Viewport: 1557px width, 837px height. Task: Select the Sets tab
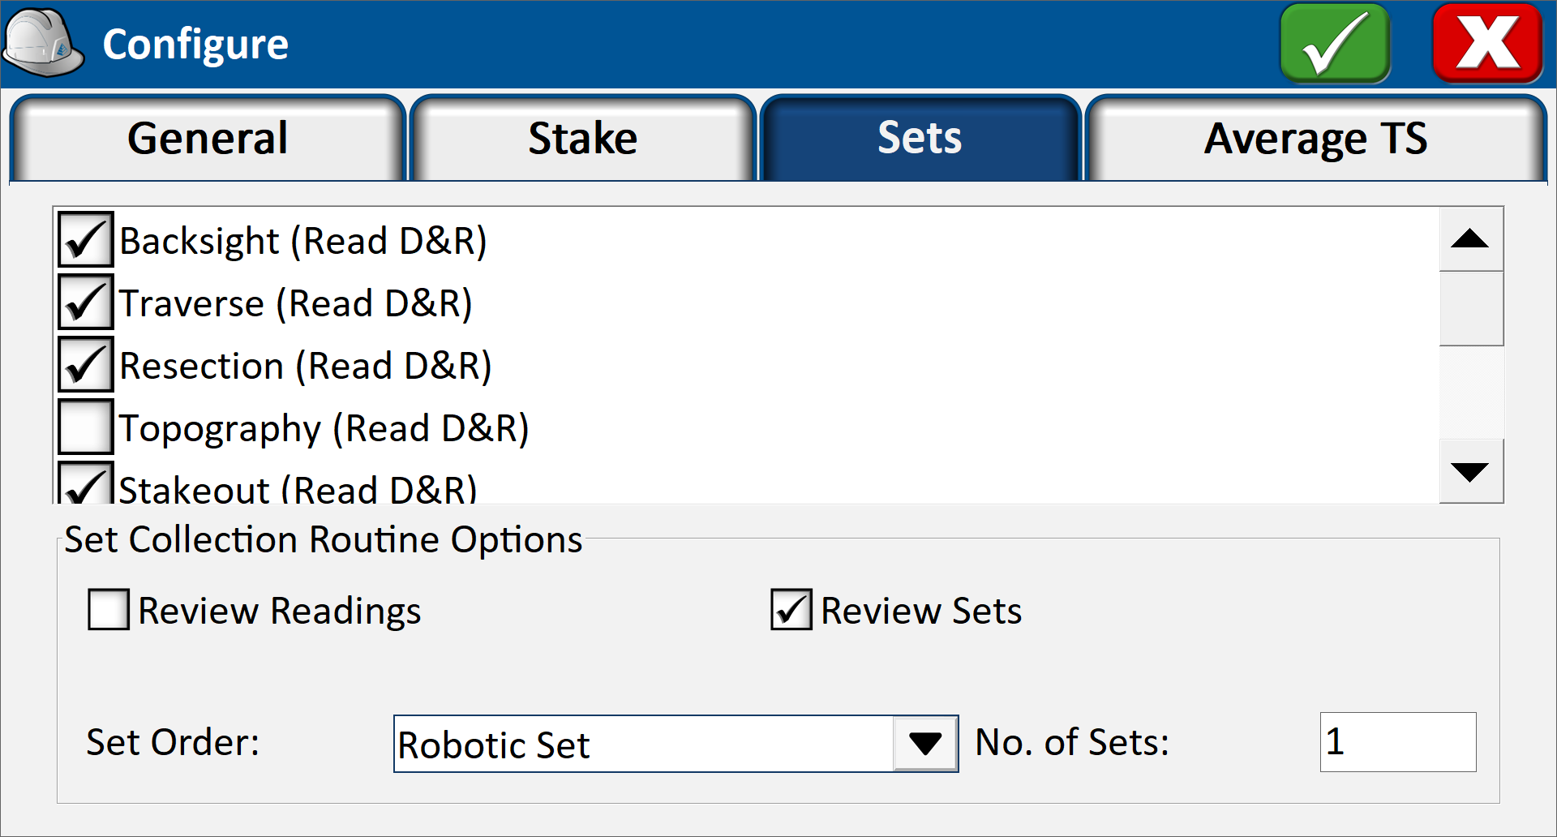click(920, 138)
